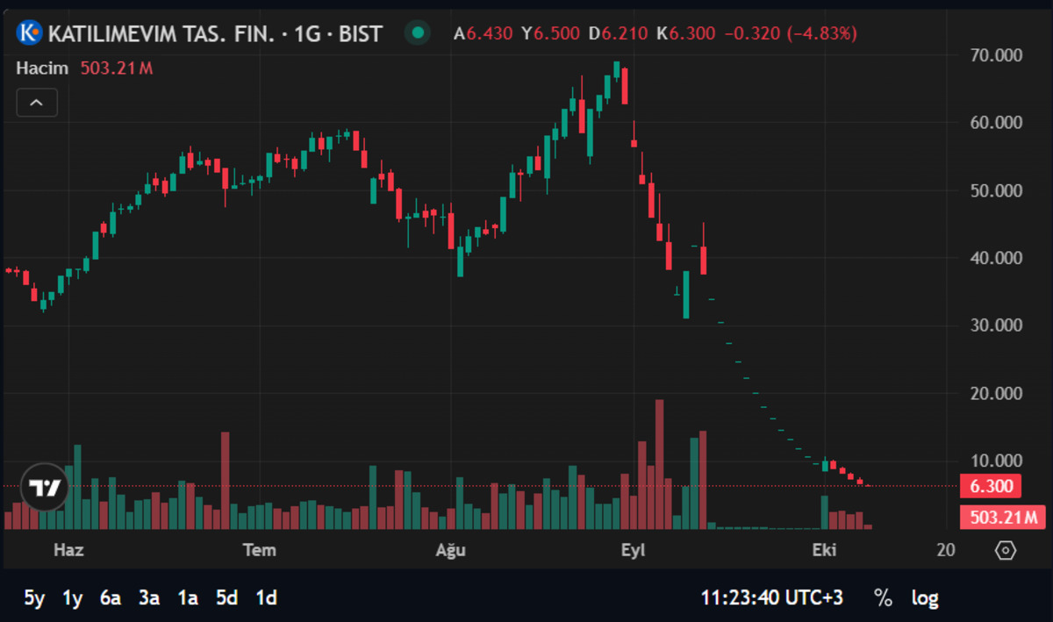Open the timezone menu showing UTC+3

[x=772, y=598]
